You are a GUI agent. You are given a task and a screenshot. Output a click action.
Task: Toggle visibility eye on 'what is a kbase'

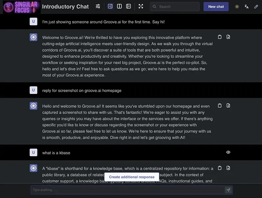click(x=228, y=152)
